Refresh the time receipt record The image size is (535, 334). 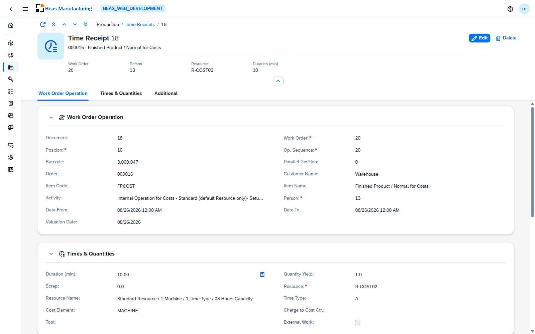[43, 24]
